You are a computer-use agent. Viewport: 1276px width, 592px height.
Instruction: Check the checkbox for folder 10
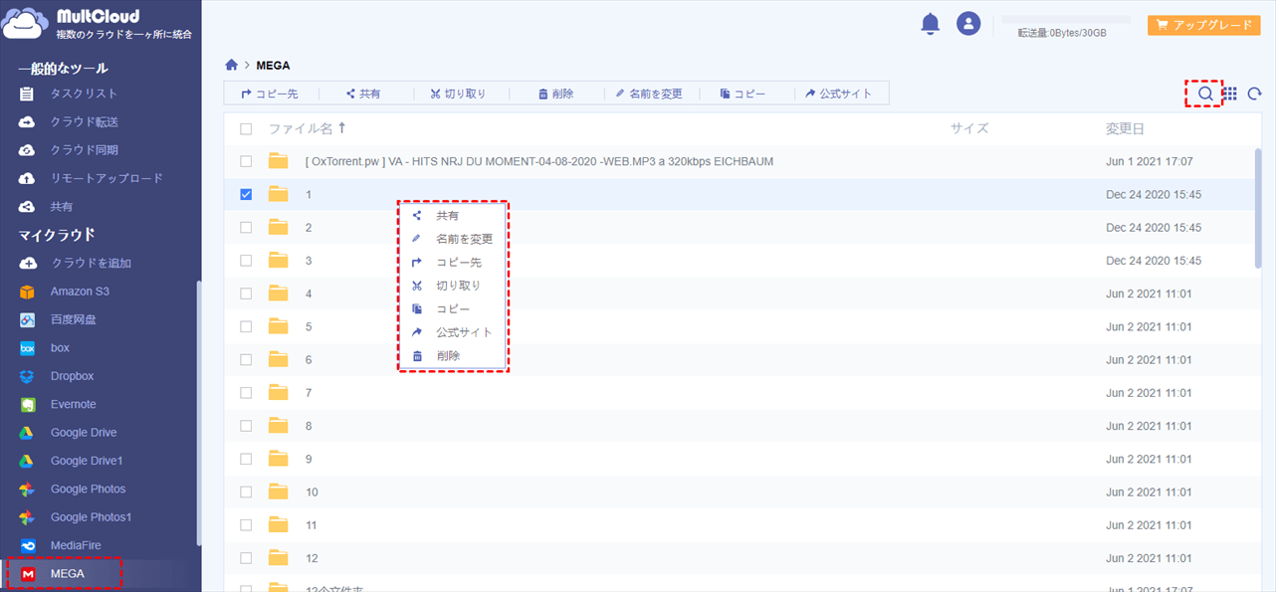point(246,492)
